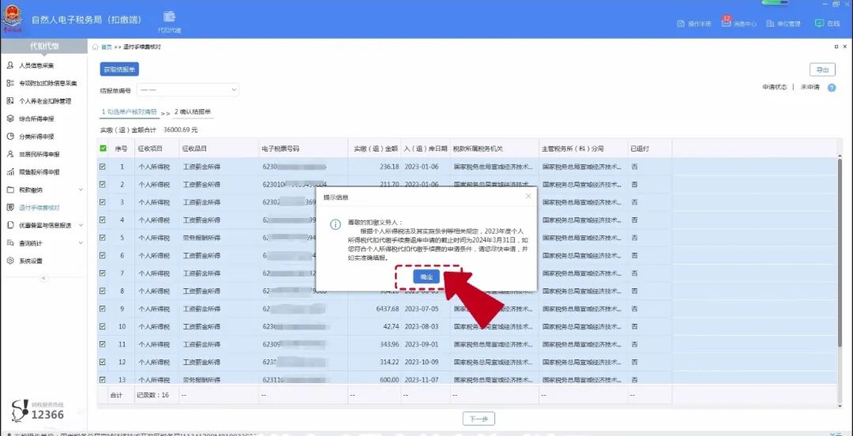Click the 确定 button in the dialog

coord(426,276)
